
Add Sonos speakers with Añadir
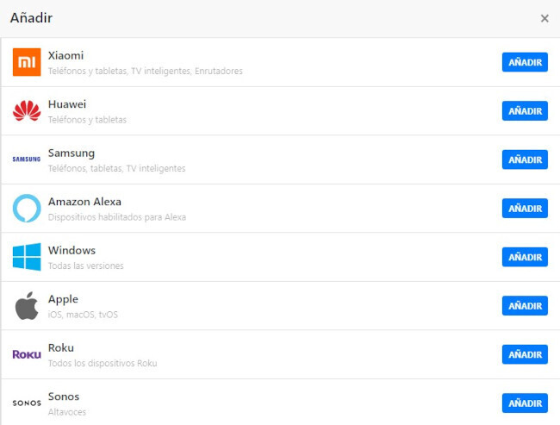525,403
